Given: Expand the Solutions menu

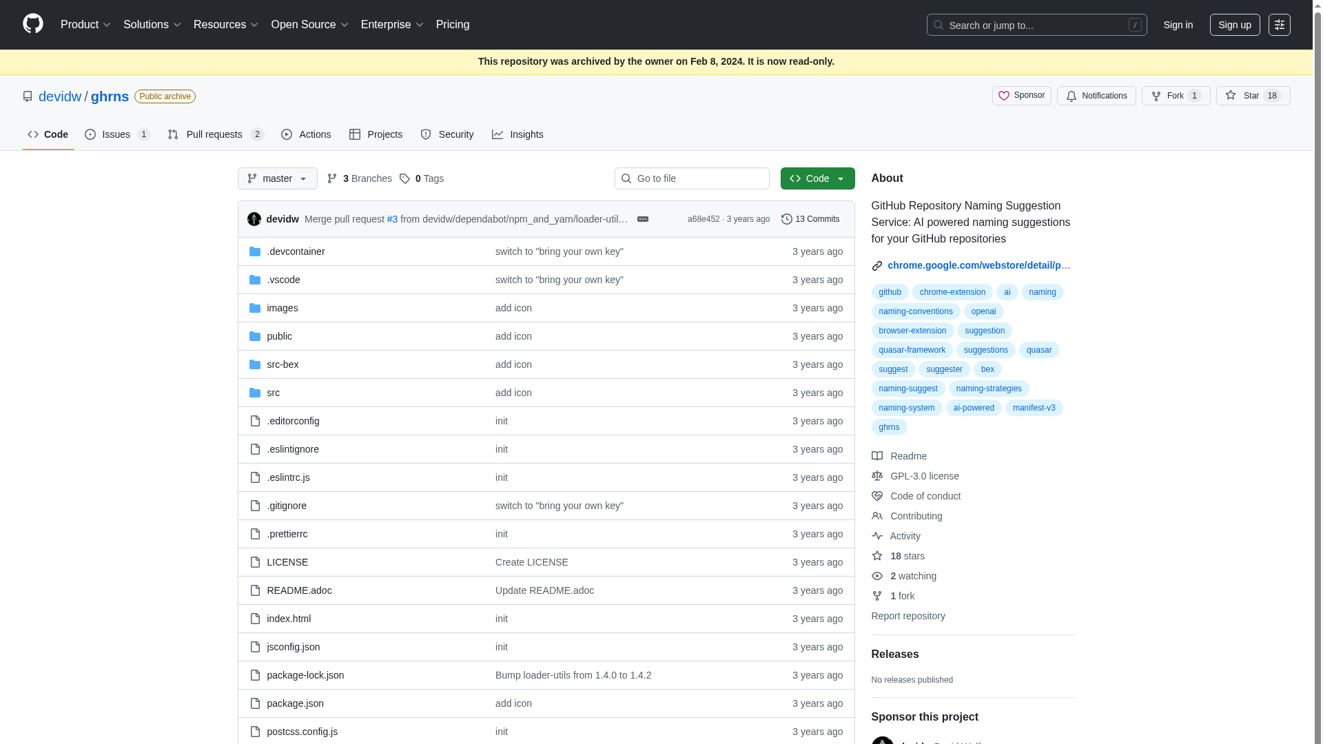Looking at the screenshot, I should click(x=152, y=25).
